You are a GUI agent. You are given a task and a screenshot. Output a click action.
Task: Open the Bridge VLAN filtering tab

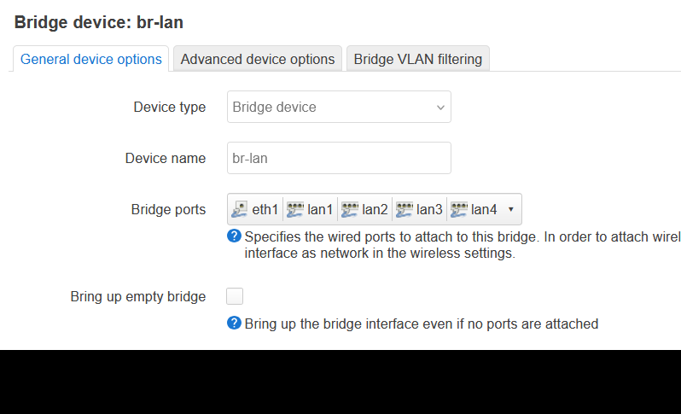[417, 59]
